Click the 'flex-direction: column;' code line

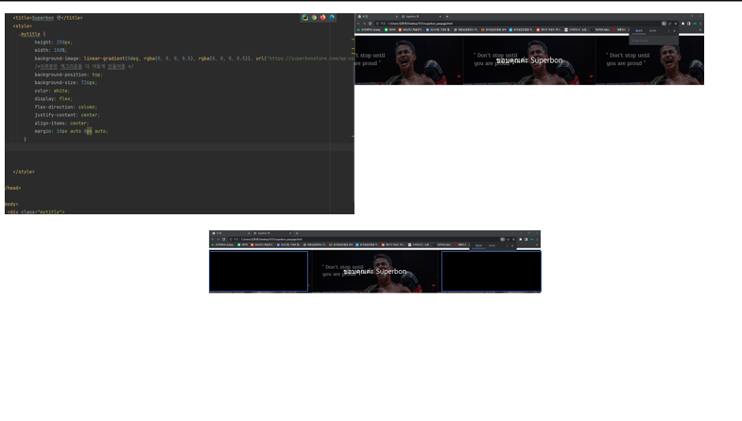(x=66, y=107)
